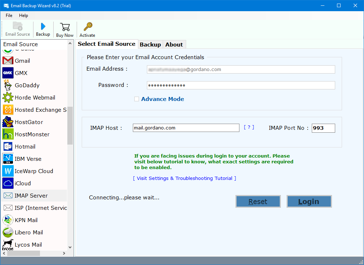Click the IMAP Port No field
This screenshot has width=364, height=265.
point(323,128)
